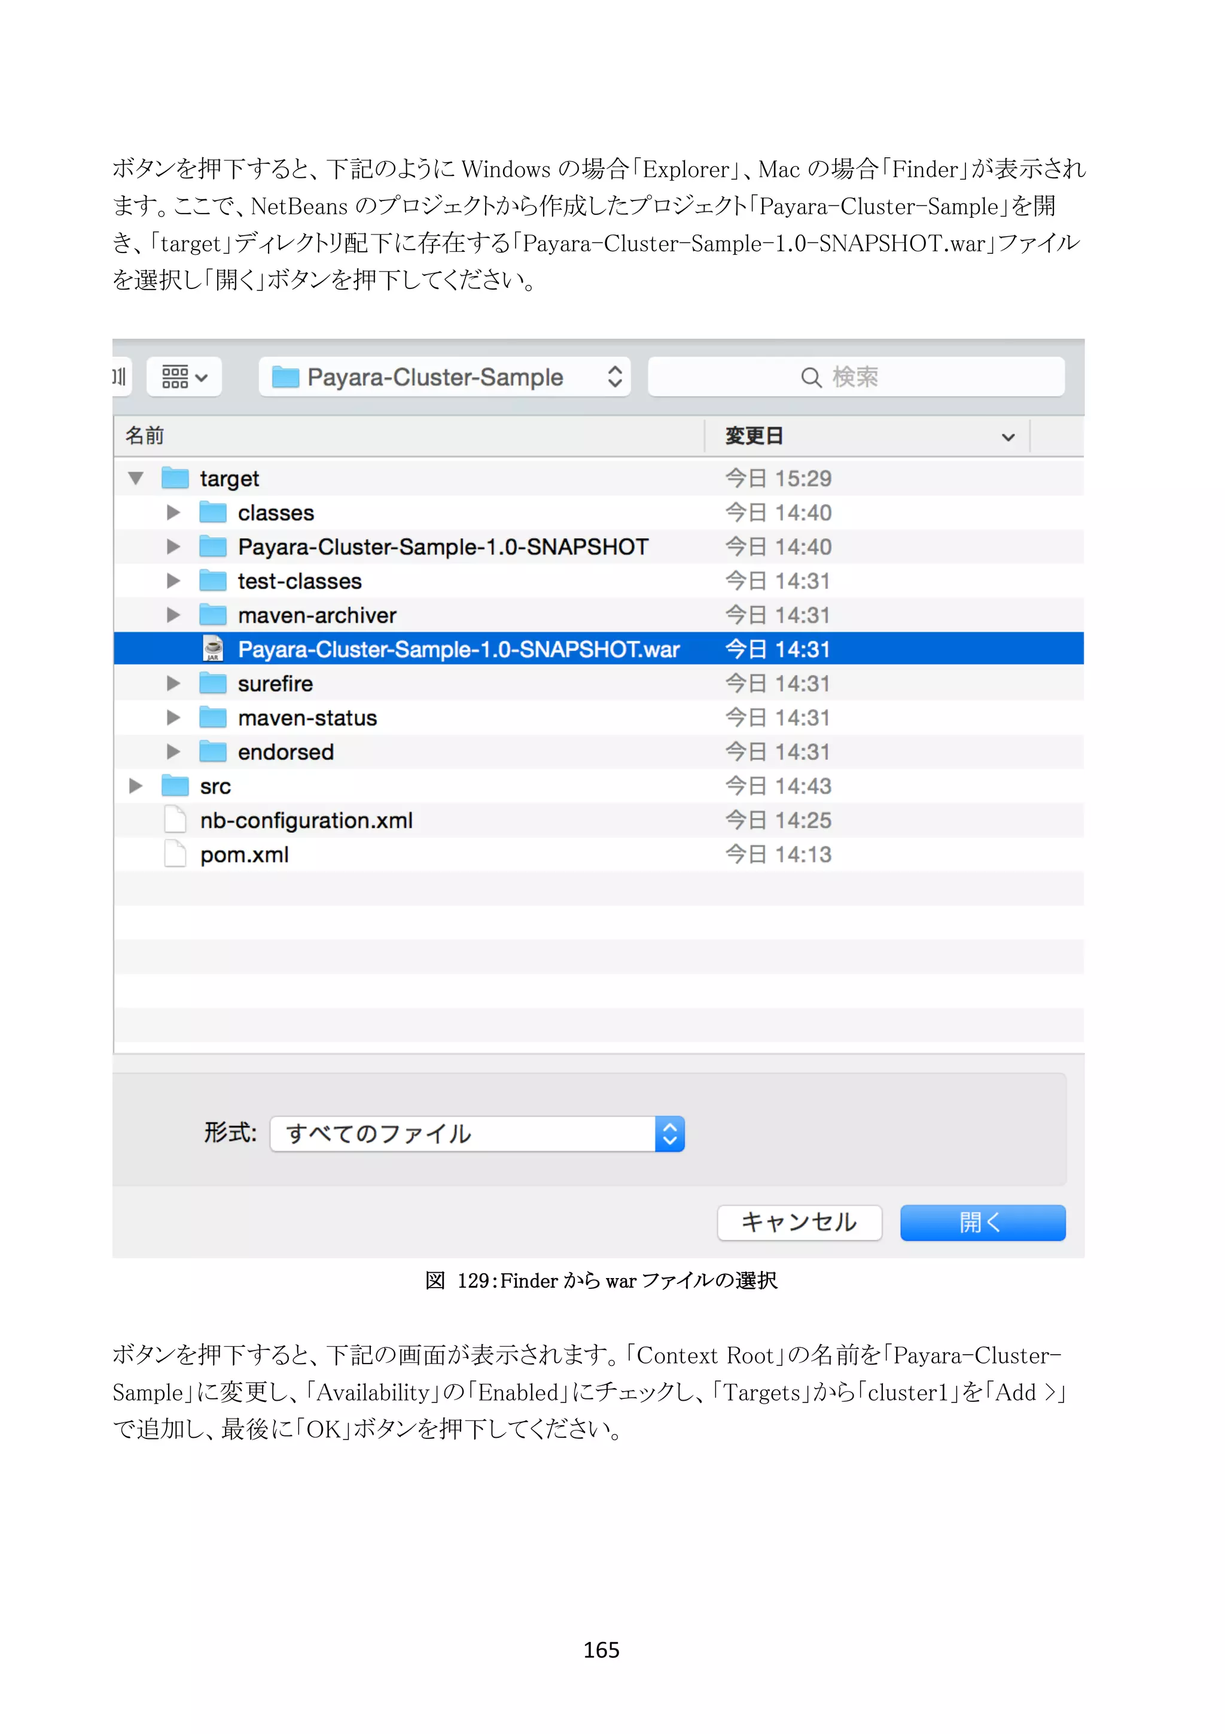Image resolution: width=1225 pixels, height=1734 pixels.
Task: Expand the Payara-Cluster-Sample-1.0-SNAPSHOT folder triangle
Action: tap(173, 547)
